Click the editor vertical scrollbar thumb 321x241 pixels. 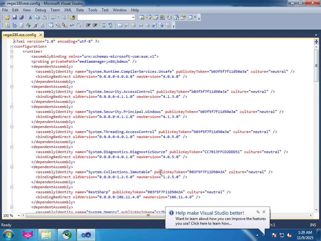316,66
